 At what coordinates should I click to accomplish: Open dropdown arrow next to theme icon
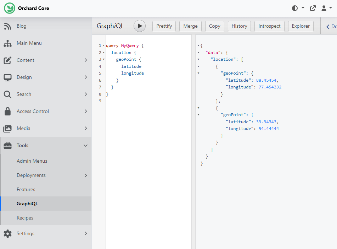pos(303,8)
